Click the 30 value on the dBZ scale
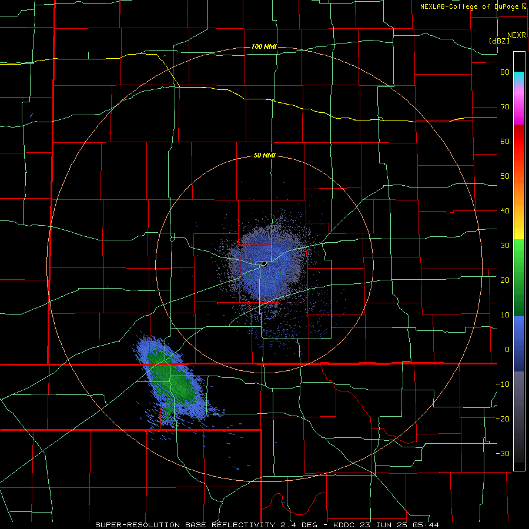This screenshot has width=529, height=529. coord(505,246)
